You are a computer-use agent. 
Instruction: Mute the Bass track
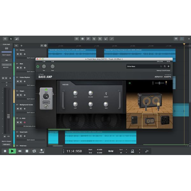point(18,67)
